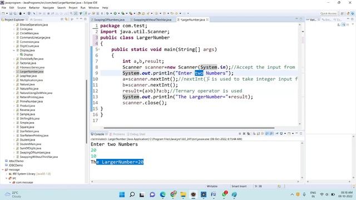This screenshot has height=200, width=356.
Task: Switch to the Java perspective icon
Action: coord(348,13)
